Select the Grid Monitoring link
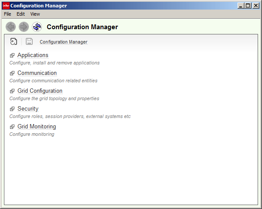The height and width of the screenshot is (209, 262). tap(37, 127)
